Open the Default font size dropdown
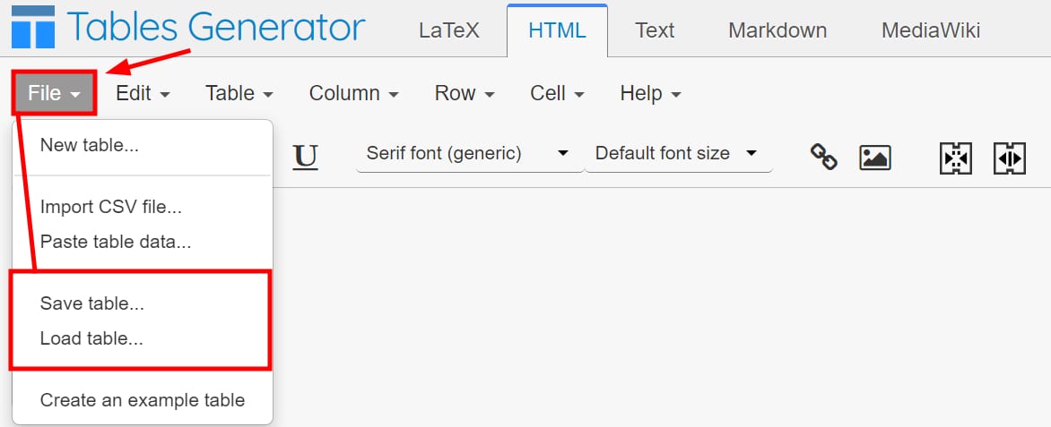This screenshot has height=427, width=1051. 676,154
